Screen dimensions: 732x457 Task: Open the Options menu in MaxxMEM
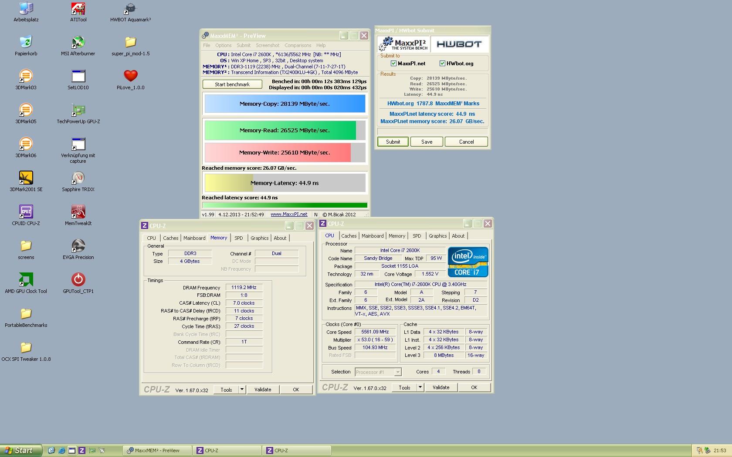coord(224,45)
